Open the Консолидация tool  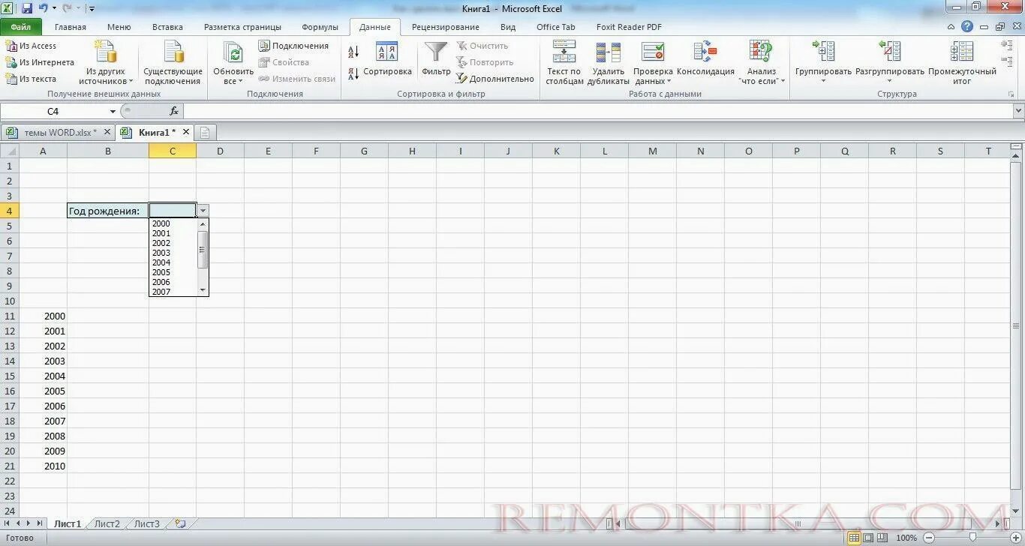[705, 59]
